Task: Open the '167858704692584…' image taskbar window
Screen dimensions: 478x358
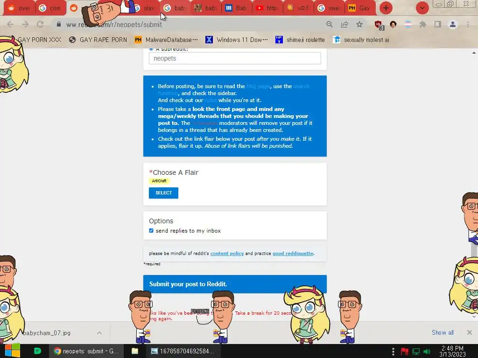Action: (183, 351)
